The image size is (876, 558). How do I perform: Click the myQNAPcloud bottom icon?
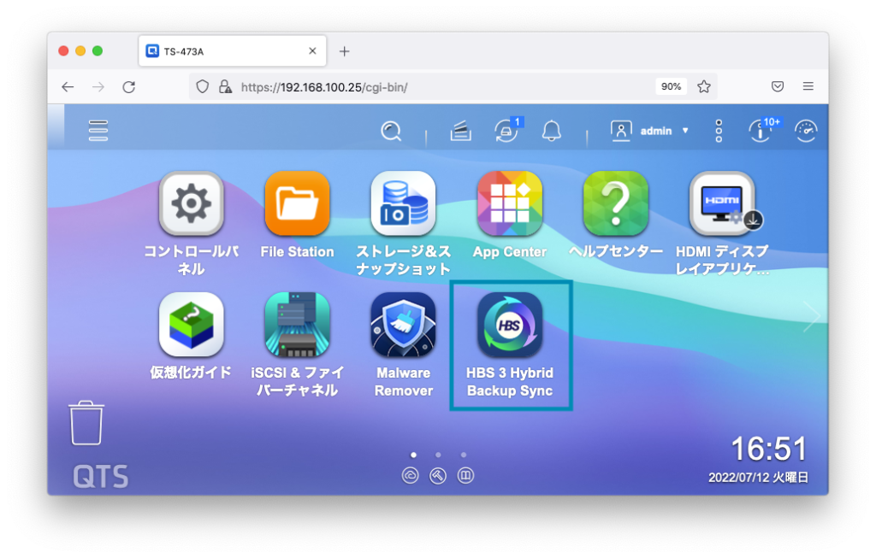pos(411,475)
